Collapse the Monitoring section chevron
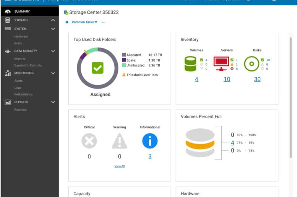Screen dimensions: 298x197 tap(53, 73)
